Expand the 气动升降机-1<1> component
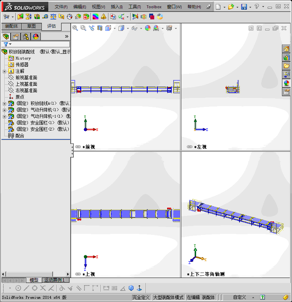 click(4, 117)
